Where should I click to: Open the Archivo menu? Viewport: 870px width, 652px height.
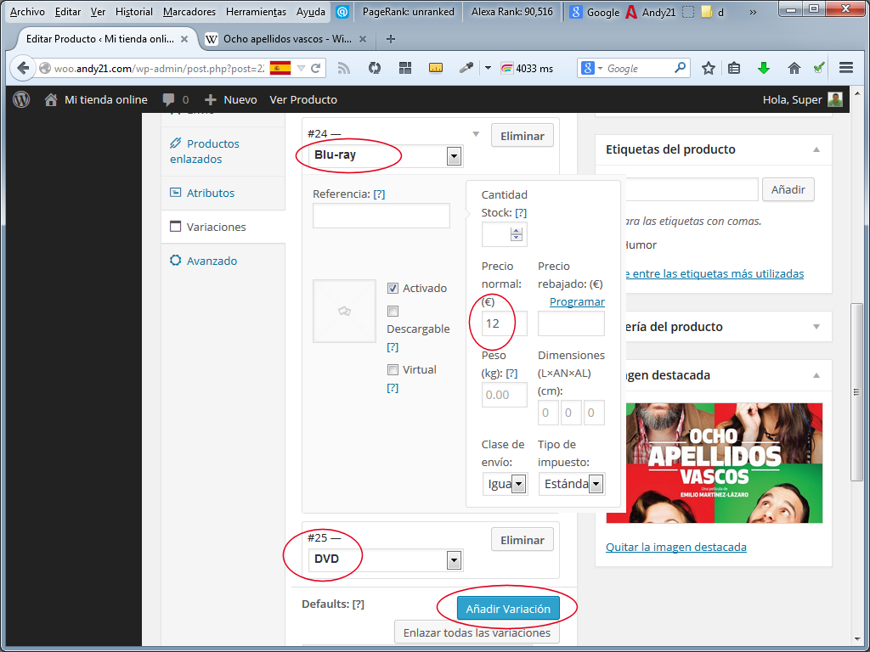(27, 12)
